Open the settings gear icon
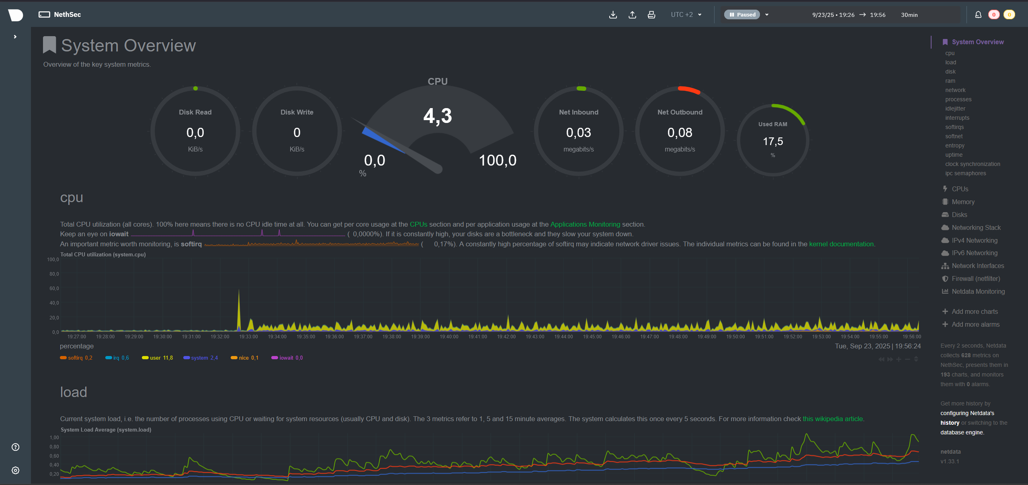The height and width of the screenshot is (485, 1028). click(x=15, y=471)
